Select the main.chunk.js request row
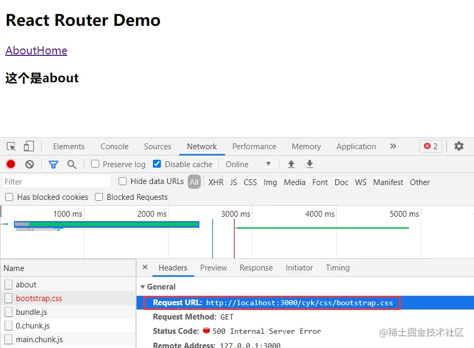 68,339
